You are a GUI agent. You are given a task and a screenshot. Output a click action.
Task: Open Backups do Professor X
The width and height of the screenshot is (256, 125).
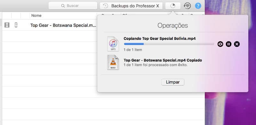(x=131, y=6)
